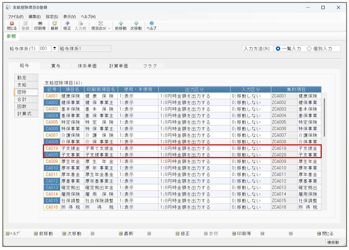Select the 個別入力 radio button
This screenshot has width=349, height=250.
click(x=309, y=49)
